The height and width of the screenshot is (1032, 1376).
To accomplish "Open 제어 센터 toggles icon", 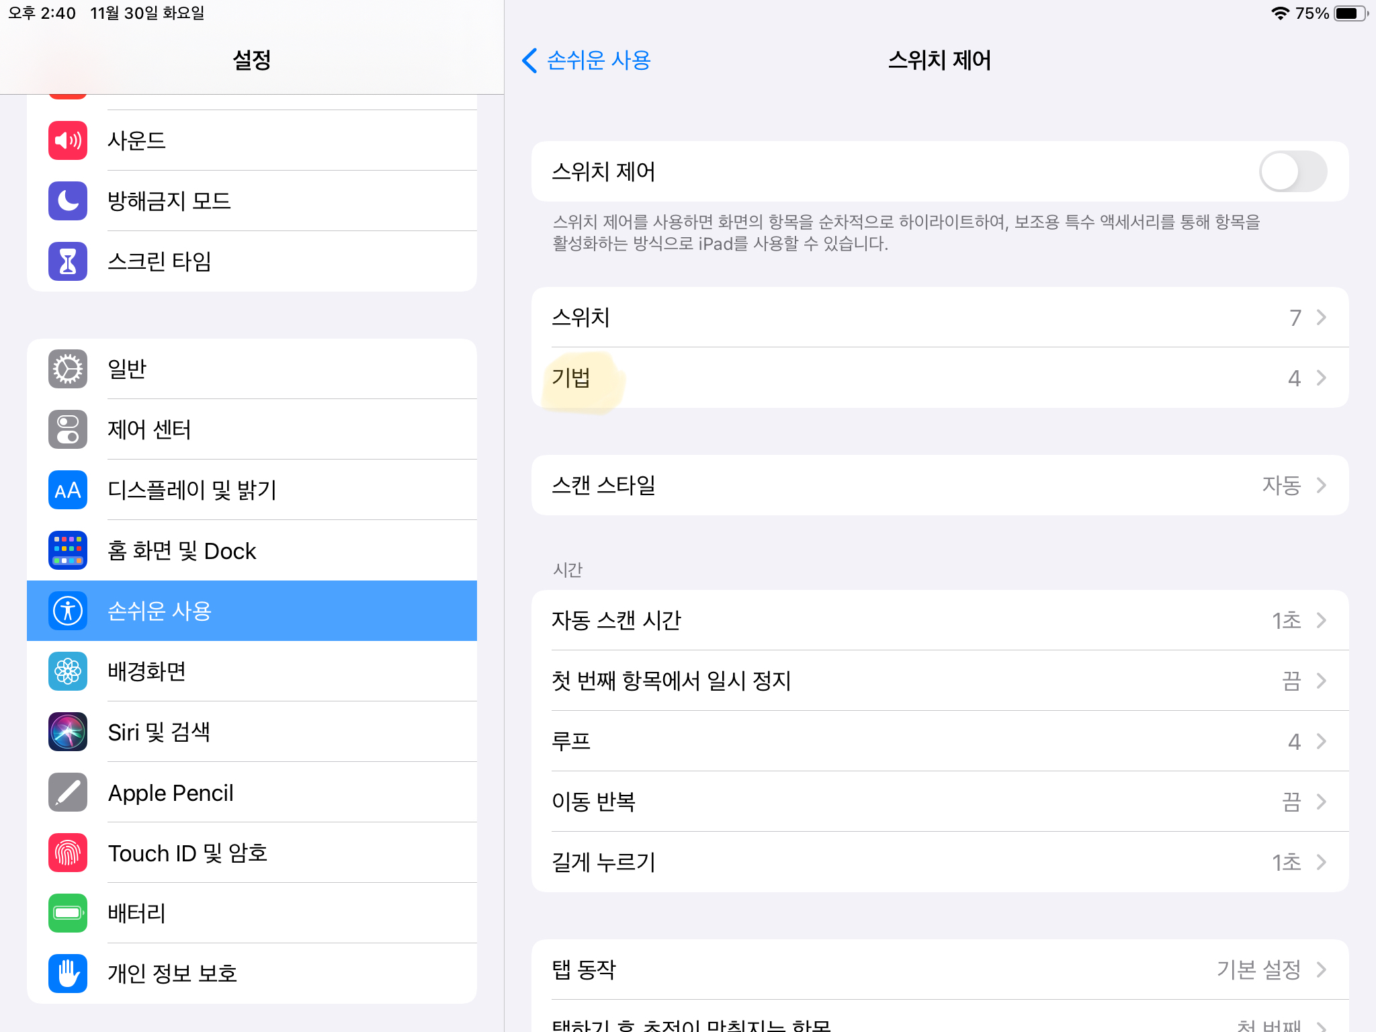I will coord(68,429).
